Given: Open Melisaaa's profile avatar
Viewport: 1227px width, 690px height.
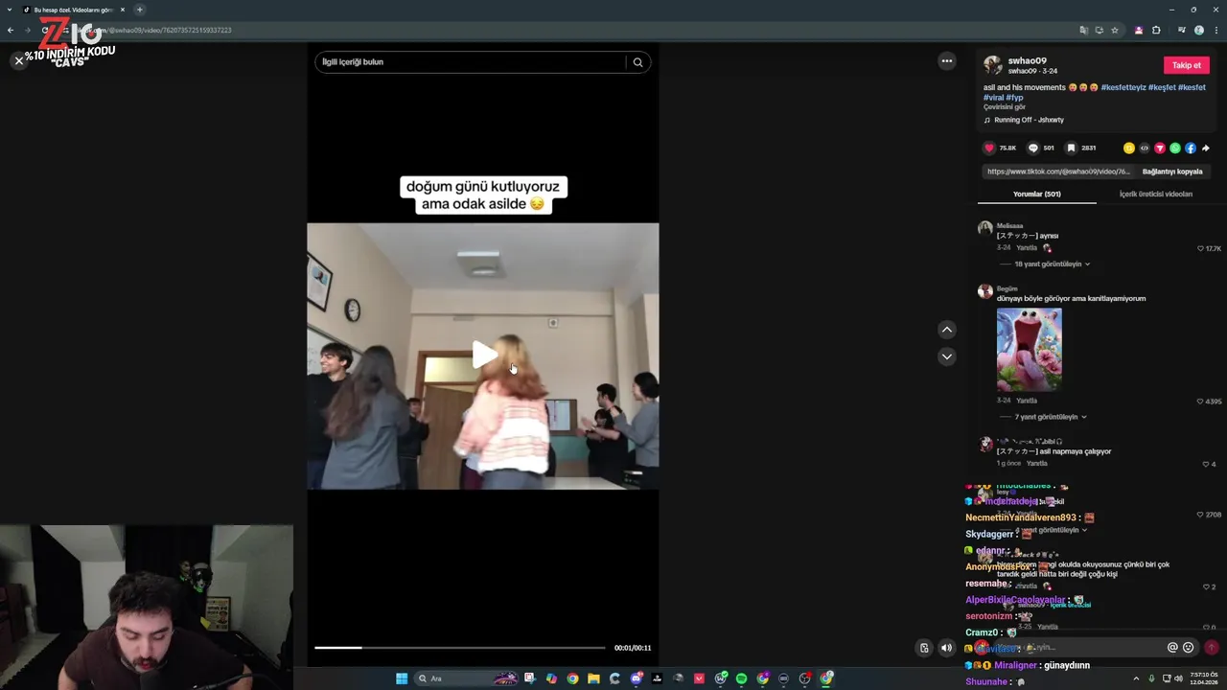Looking at the screenshot, I should 985,229.
